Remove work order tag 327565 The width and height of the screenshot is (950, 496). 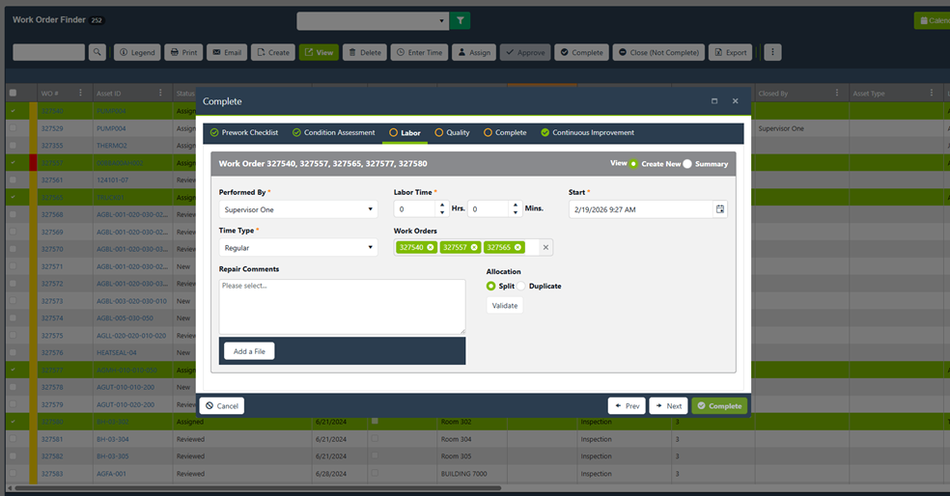point(518,247)
